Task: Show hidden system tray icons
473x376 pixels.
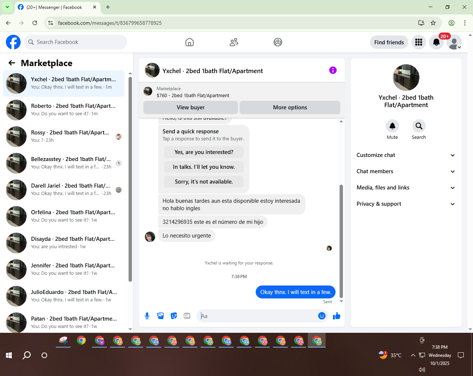Action: [x=413, y=355]
